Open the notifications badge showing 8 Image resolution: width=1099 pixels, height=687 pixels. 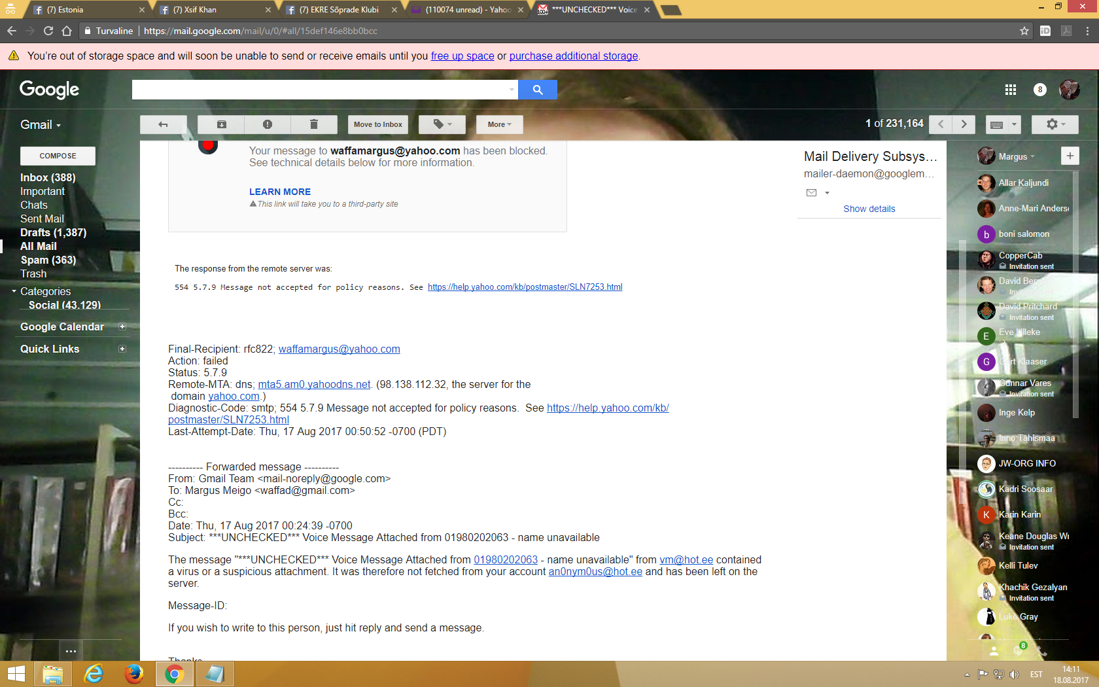[1040, 90]
